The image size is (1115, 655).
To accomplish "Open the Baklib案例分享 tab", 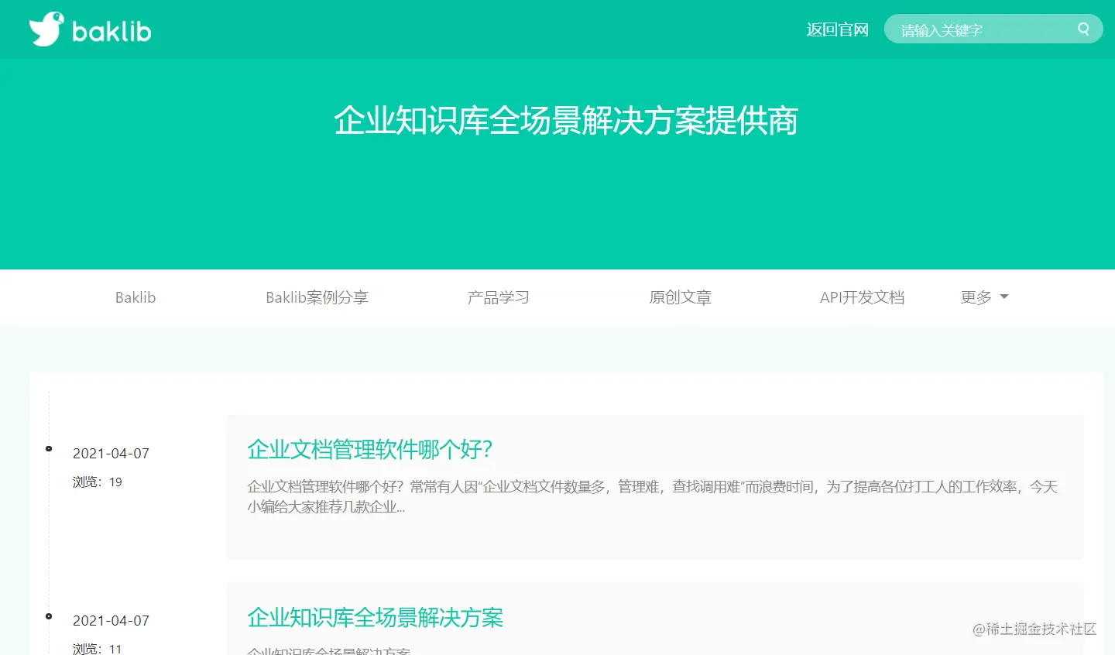I will coord(317,297).
